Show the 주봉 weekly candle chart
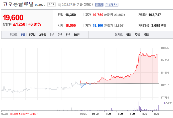This screenshot has height=118, width=173. click(x=138, y=35)
